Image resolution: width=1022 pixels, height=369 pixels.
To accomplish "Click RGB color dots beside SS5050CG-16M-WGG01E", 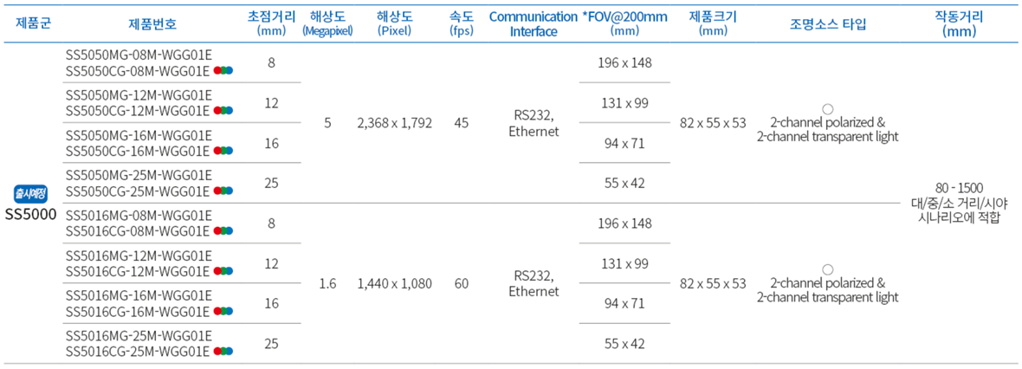I will click(223, 151).
